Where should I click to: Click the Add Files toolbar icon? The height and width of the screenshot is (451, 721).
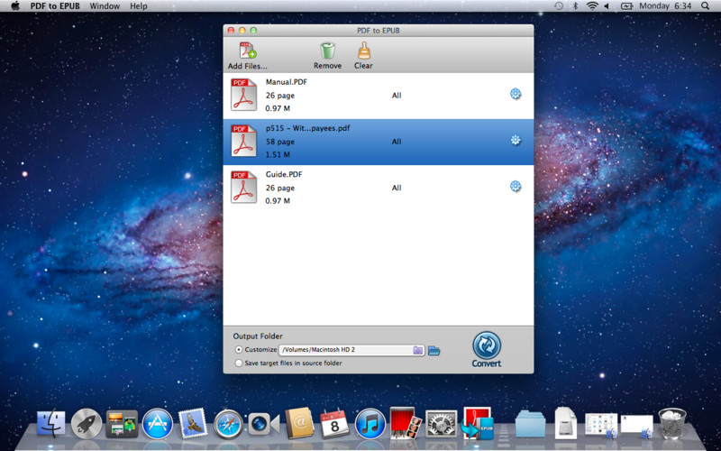[247, 51]
